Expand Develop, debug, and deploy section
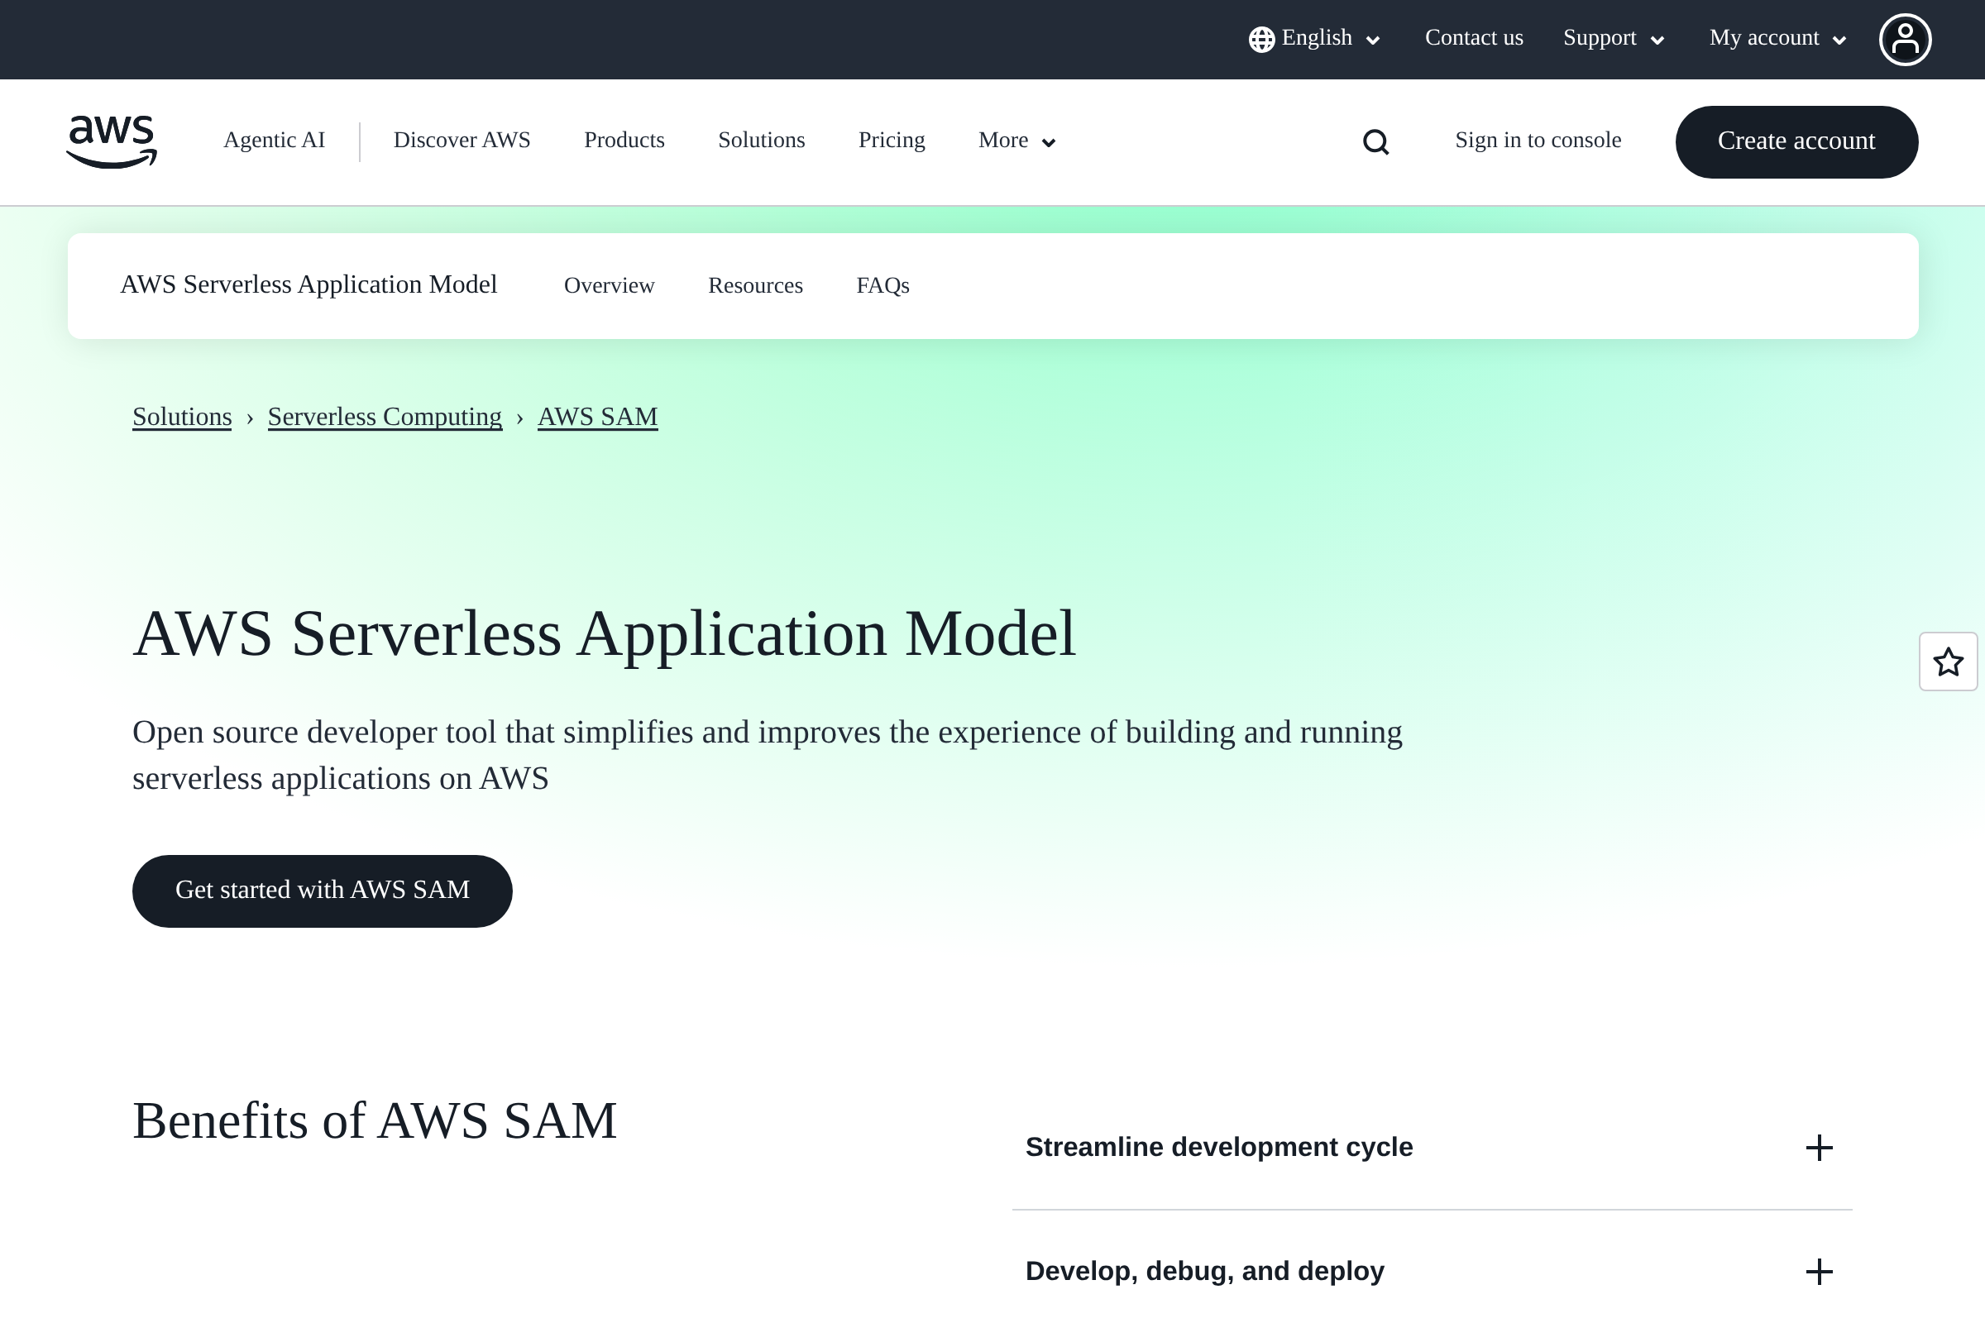The height and width of the screenshot is (1323, 1985). (x=1432, y=1272)
